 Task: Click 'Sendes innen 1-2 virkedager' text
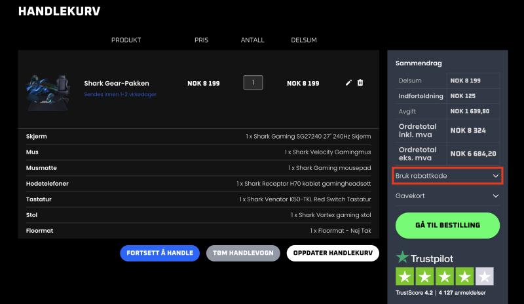click(x=120, y=94)
